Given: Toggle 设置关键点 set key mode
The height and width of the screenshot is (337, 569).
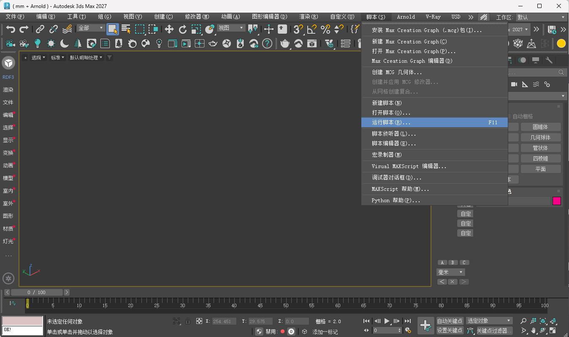Looking at the screenshot, I should click(x=450, y=331).
